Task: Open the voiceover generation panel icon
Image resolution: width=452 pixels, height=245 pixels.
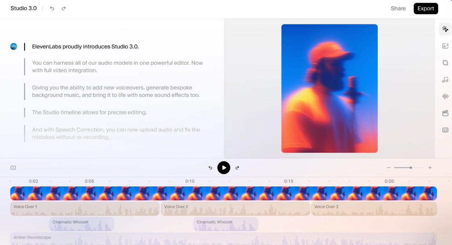Action: (x=445, y=46)
